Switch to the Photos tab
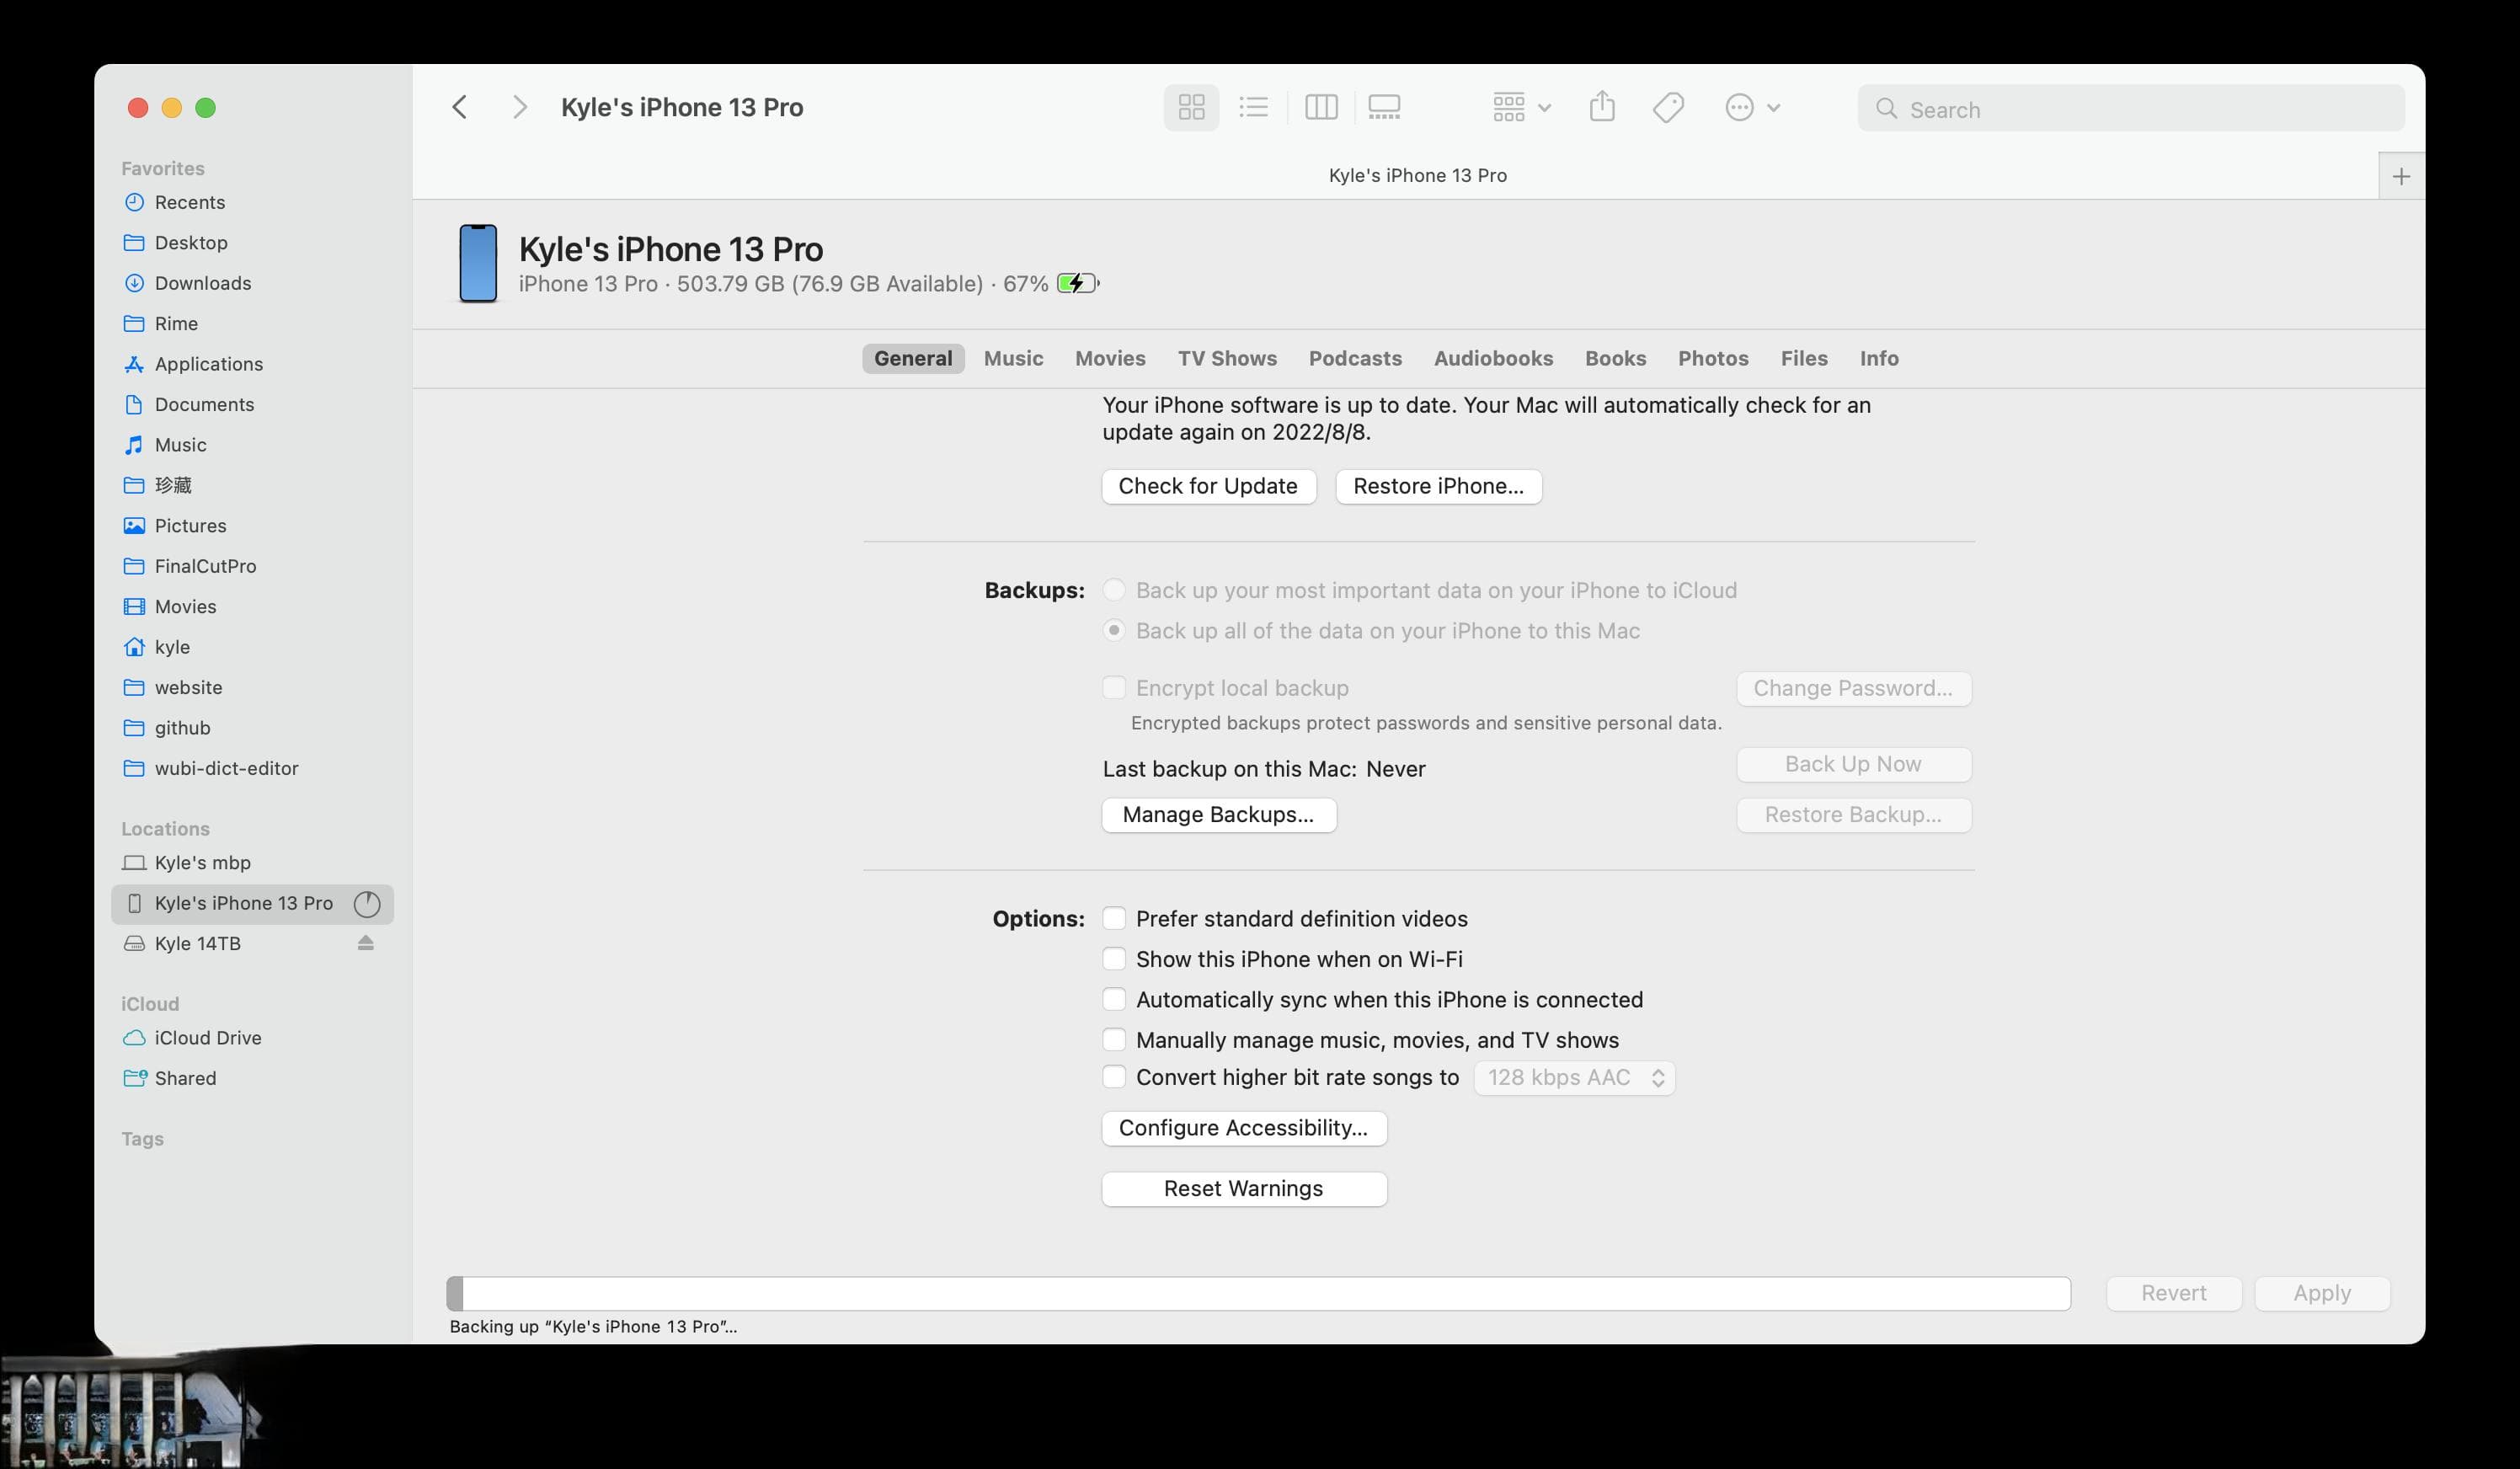 click(x=1713, y=359)
